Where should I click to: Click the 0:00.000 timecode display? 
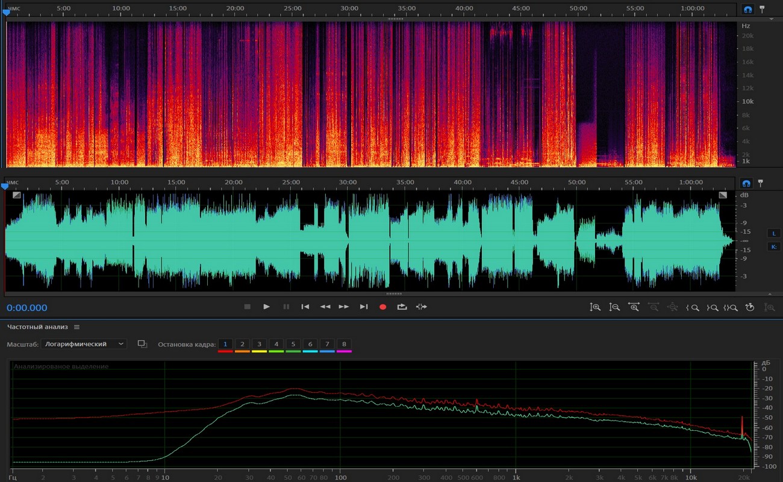pos(27,308)
